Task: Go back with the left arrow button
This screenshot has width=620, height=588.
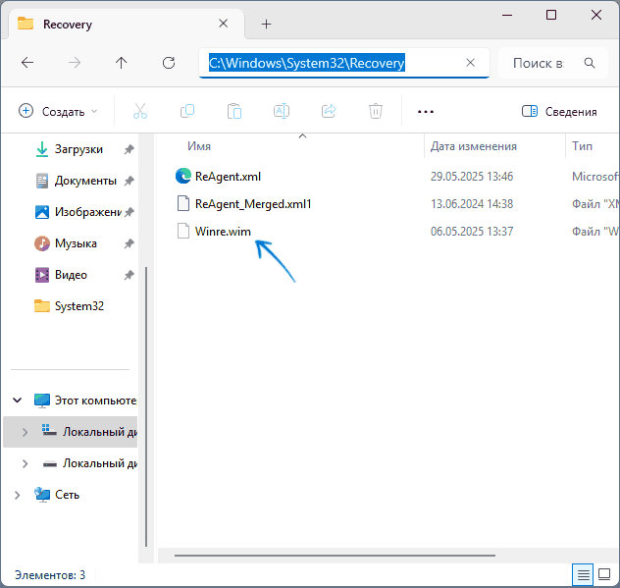Action: coord(27,63)
